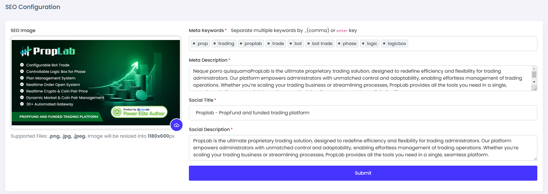548x194 pixels.
Task: Remove the 'trading' keyword tag
Action: pyautogui.click(x=215, y=44)
